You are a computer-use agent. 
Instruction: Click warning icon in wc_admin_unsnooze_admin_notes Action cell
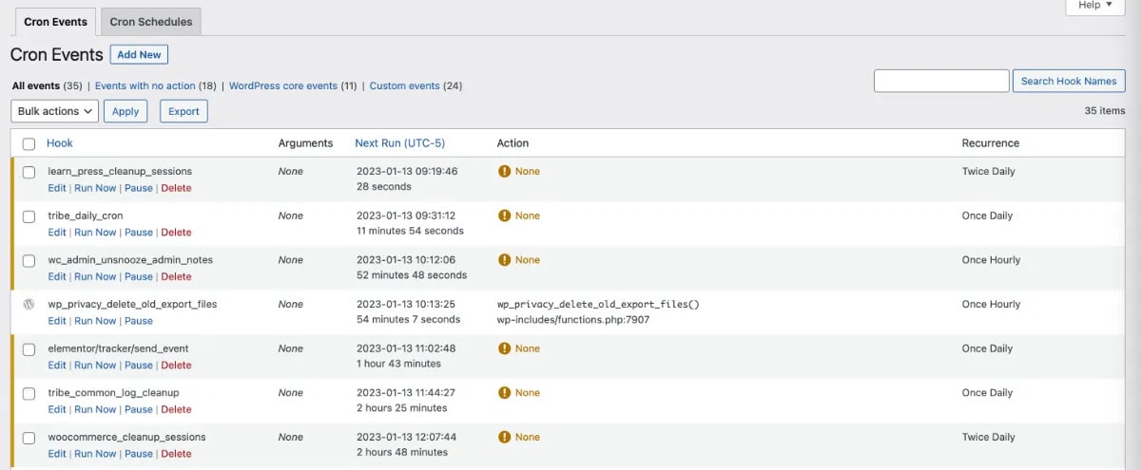coord(504,260)
